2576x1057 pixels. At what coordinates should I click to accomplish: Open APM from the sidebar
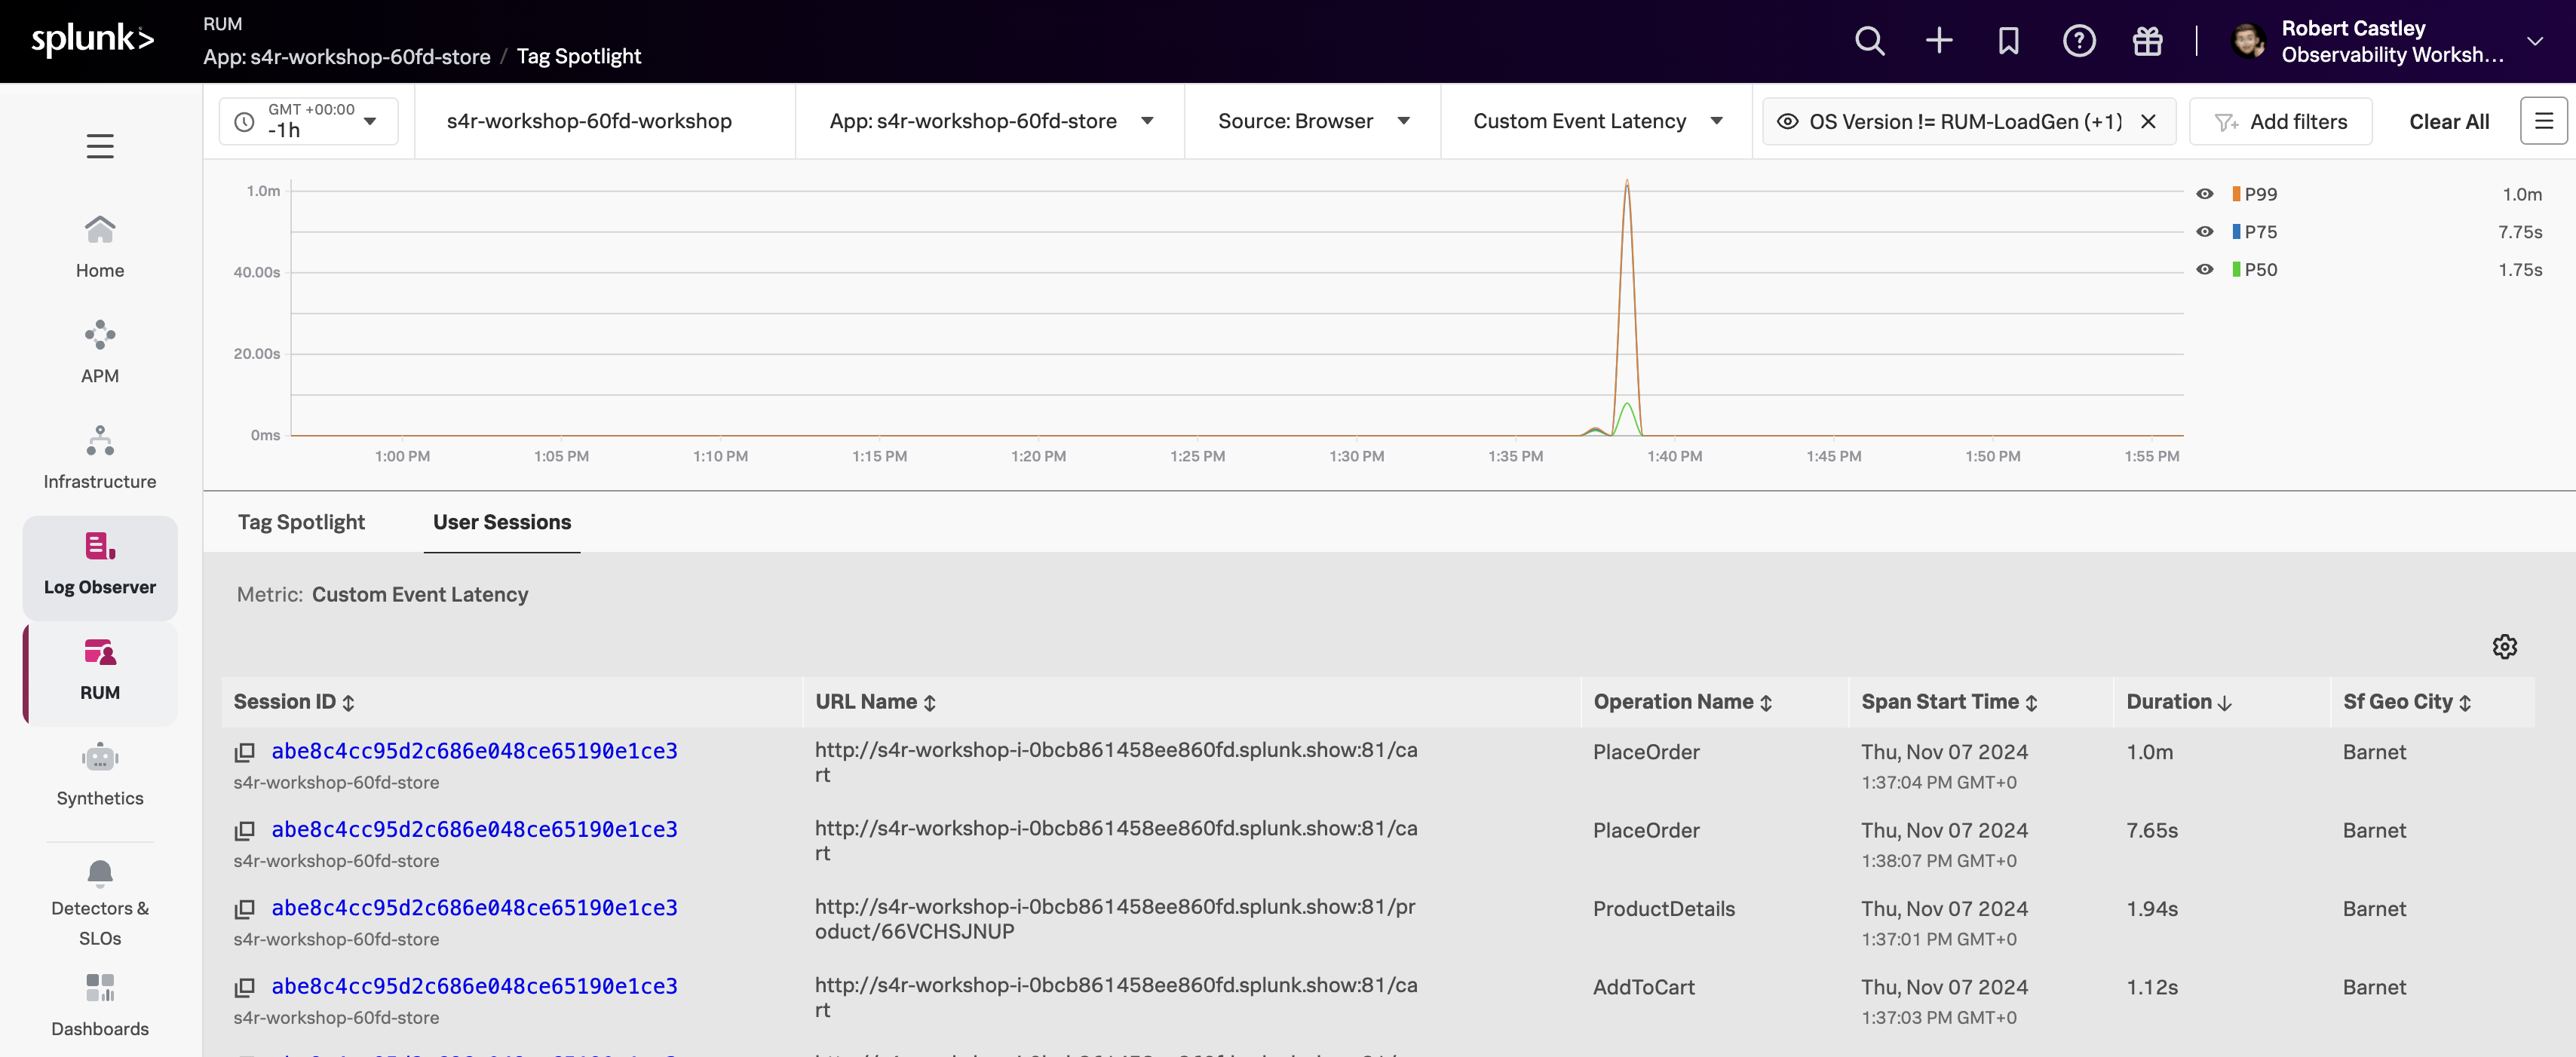(x=100, y=352)
